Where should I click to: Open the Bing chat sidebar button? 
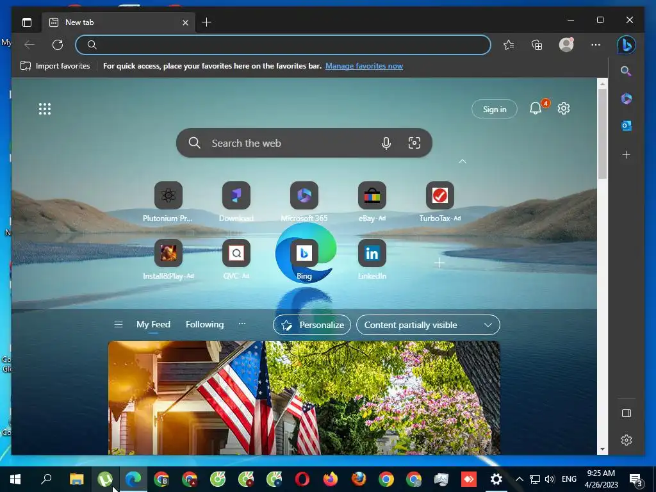click(627, 45)
